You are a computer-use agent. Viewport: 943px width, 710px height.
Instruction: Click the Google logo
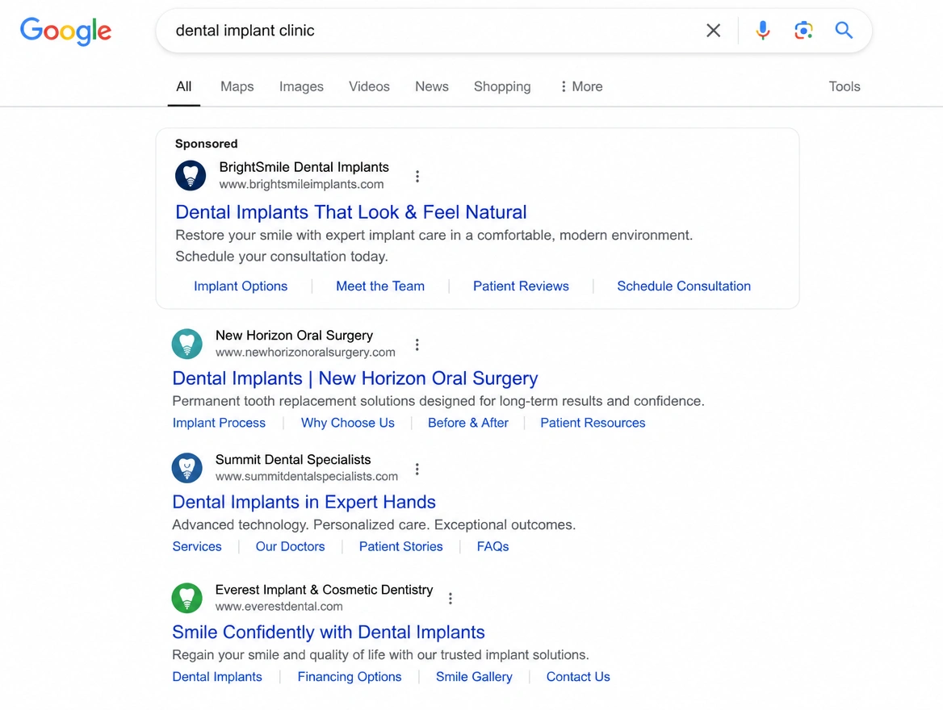tap(65, 31)
